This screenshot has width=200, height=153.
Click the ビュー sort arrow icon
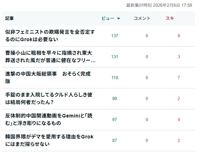[118, 18]
